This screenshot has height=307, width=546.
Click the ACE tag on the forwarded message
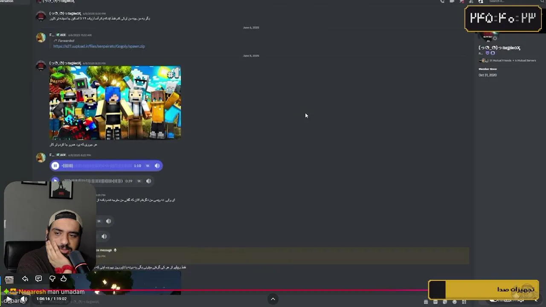tap(61, 35)
